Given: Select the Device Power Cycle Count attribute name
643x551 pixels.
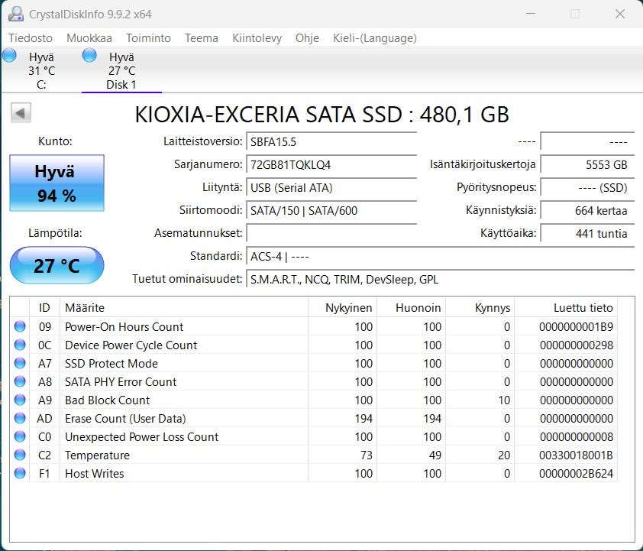Looking at the screenshot, I should click(131, 345).
